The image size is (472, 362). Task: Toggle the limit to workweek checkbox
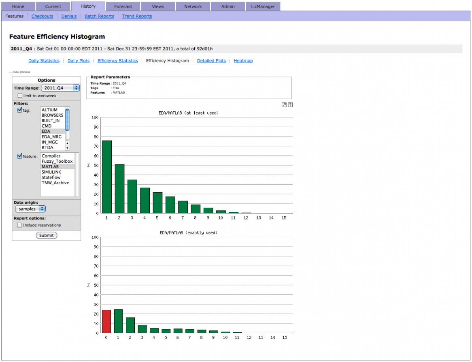[x=20, y=96]
